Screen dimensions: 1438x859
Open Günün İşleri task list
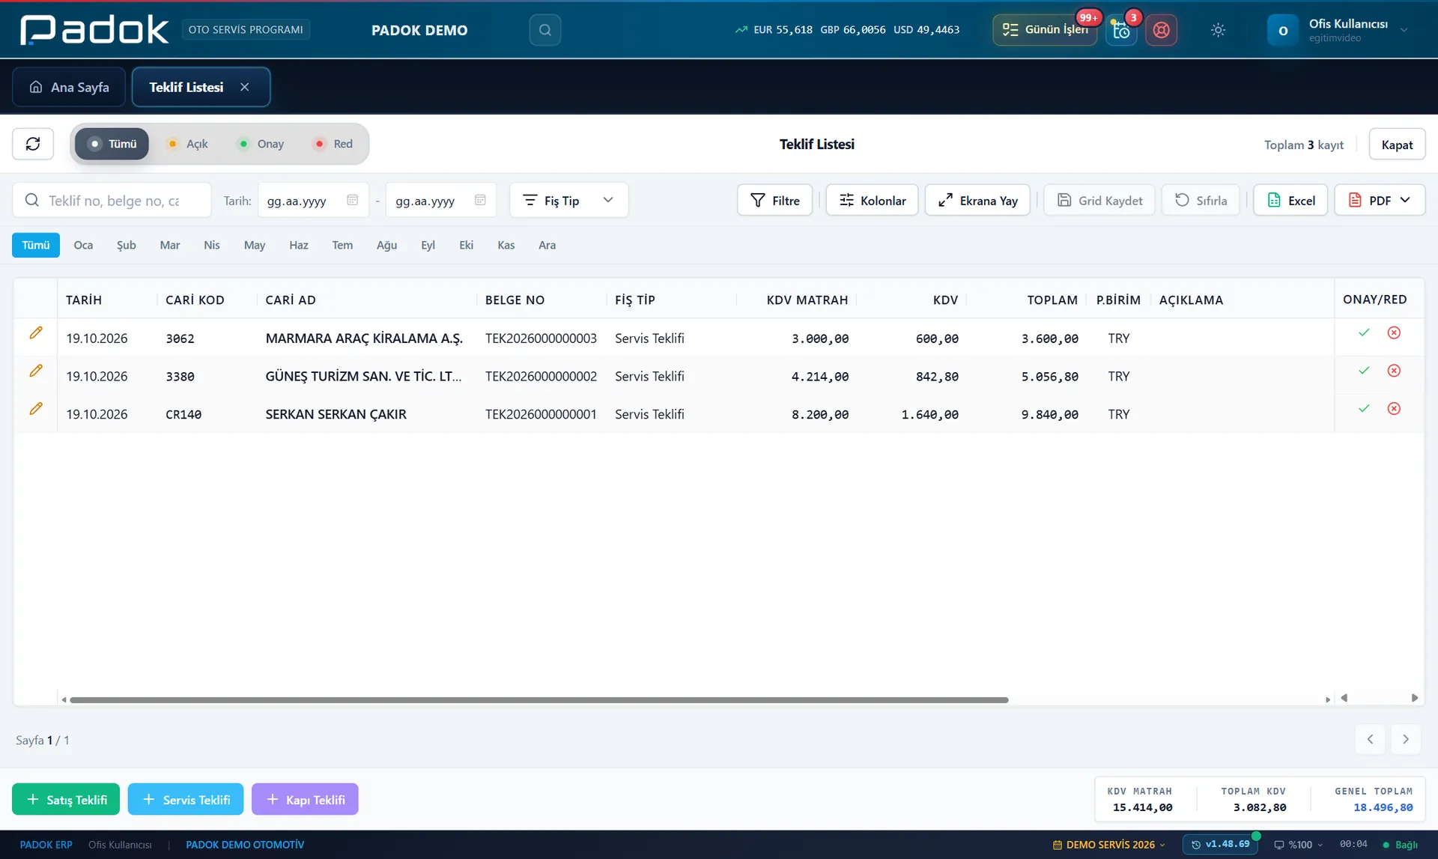click(1045, 30)
